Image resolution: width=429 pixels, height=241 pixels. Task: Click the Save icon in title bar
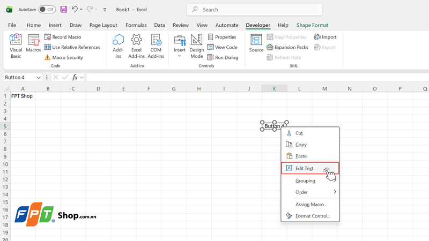(x=63, y=10)
